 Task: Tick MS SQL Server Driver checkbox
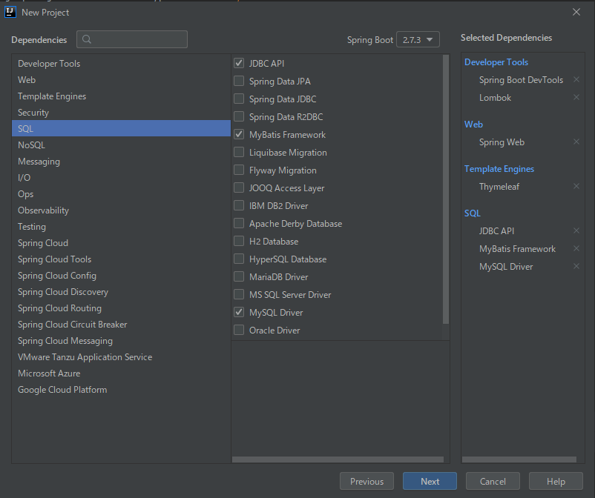(239, 294)
